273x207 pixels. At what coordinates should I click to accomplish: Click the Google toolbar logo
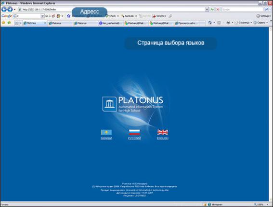pos(7,16)
